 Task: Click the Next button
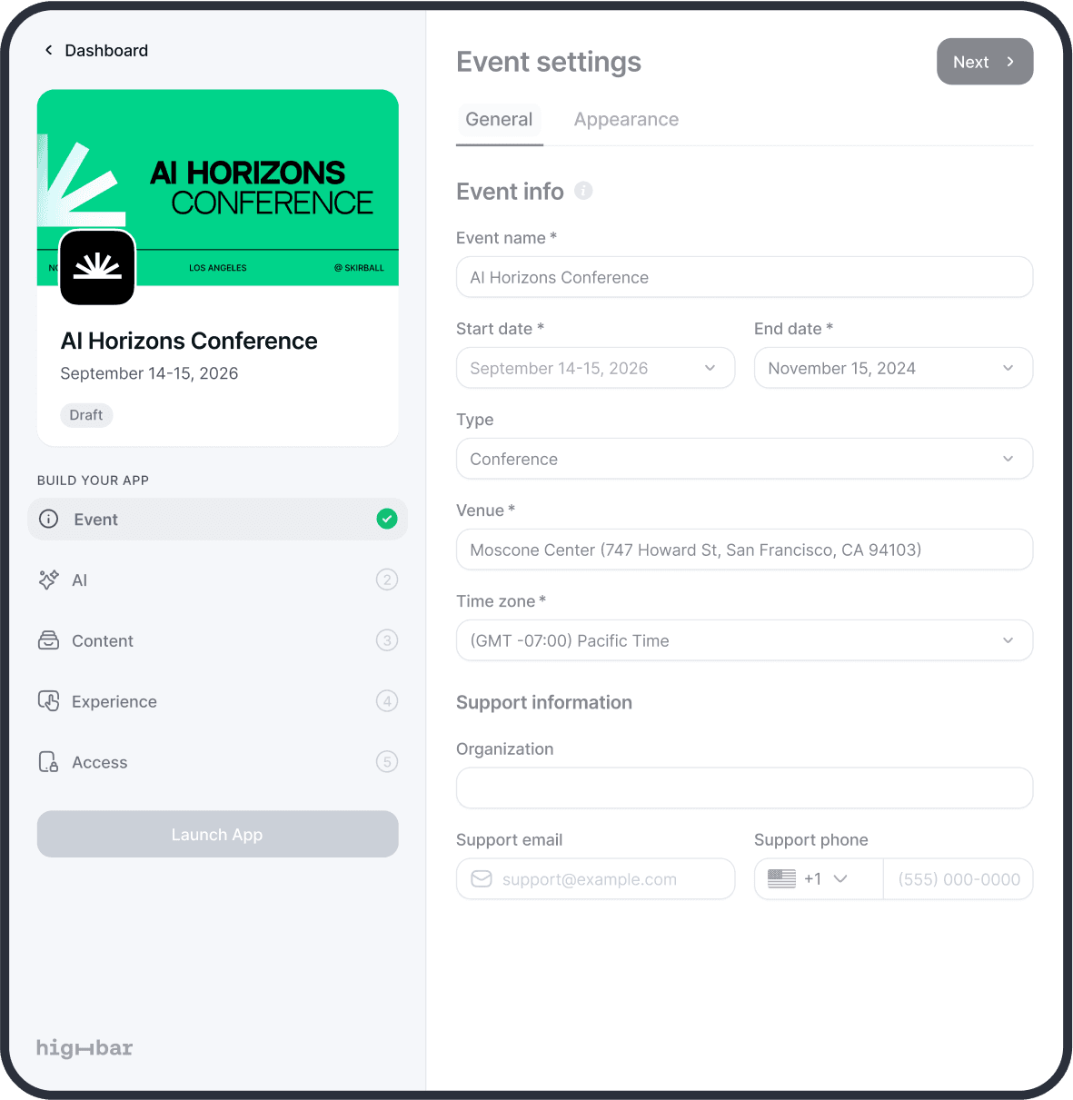coord(985,61)
